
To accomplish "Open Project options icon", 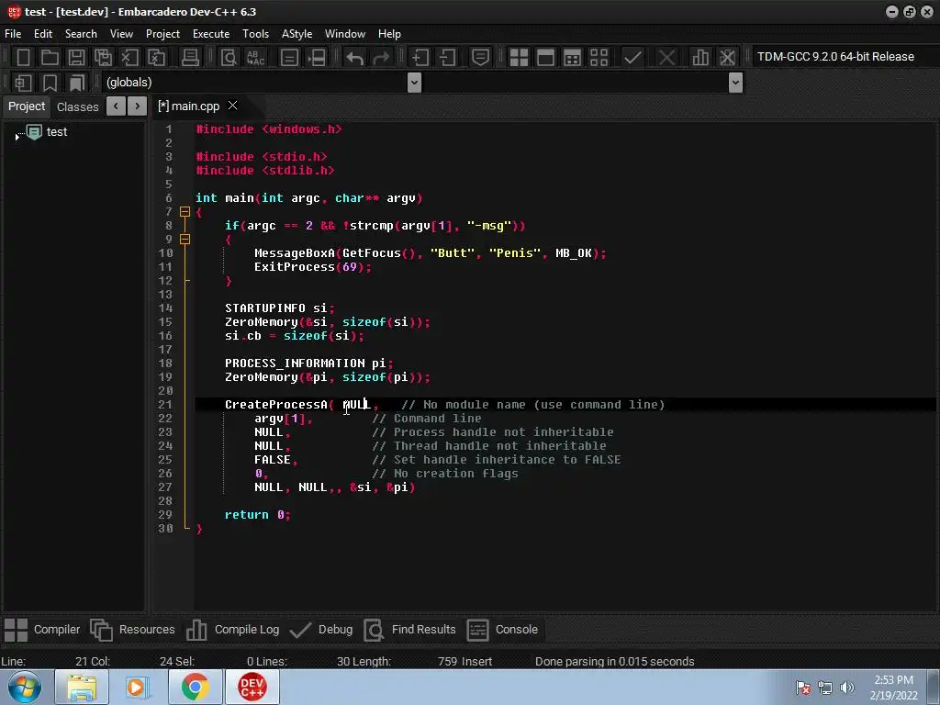I will [x=480, y=57].
